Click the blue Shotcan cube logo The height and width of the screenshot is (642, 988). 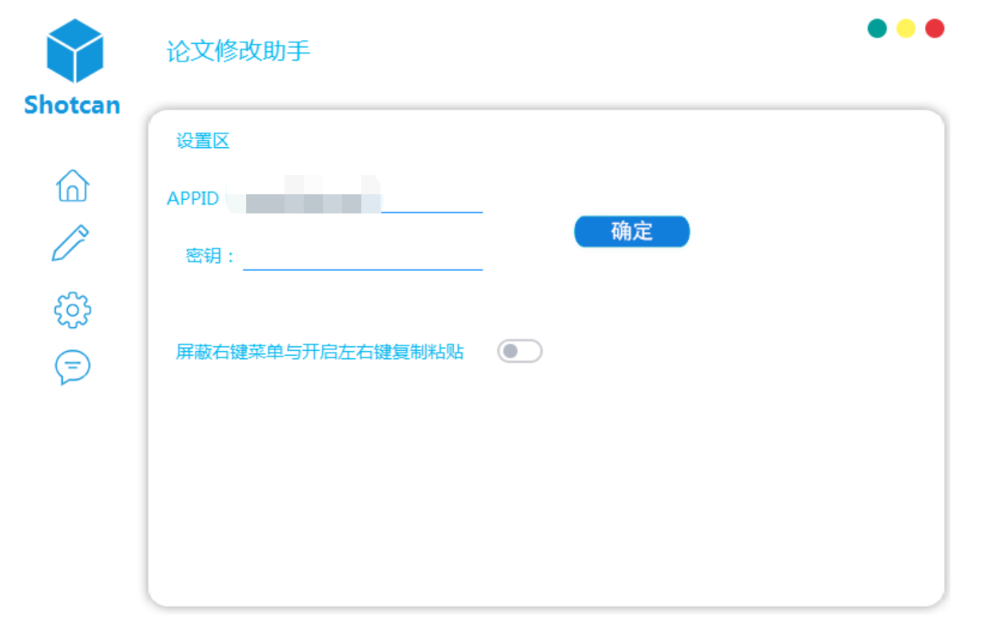coord(75,51)
